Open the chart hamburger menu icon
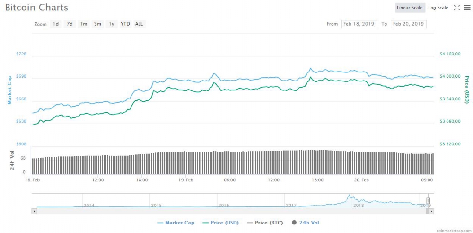The image size is (473, 233). coord(467,8)
